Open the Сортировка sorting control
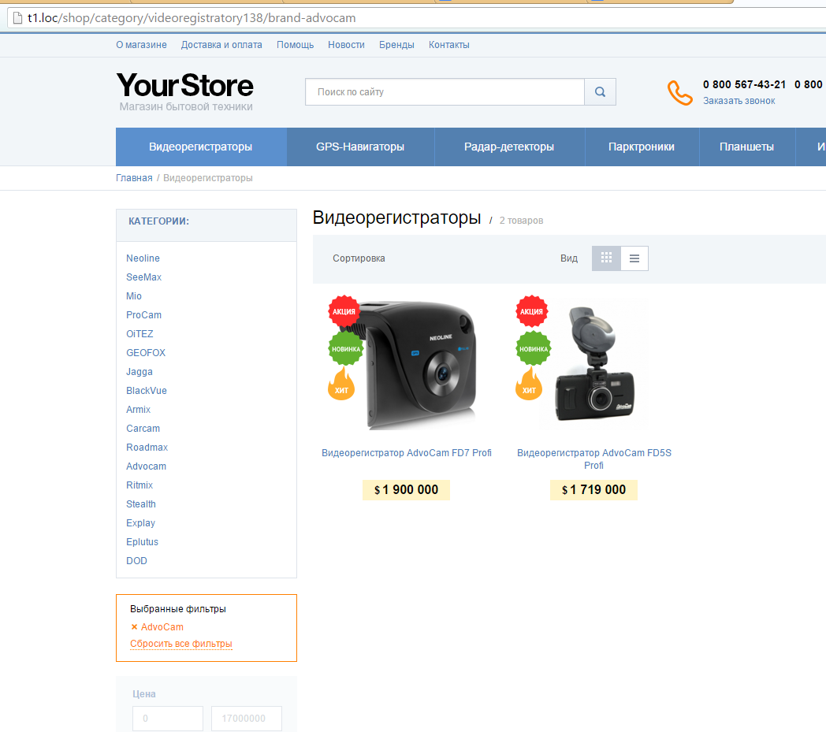This screenshot has height=732, width=826. (359, 258)
